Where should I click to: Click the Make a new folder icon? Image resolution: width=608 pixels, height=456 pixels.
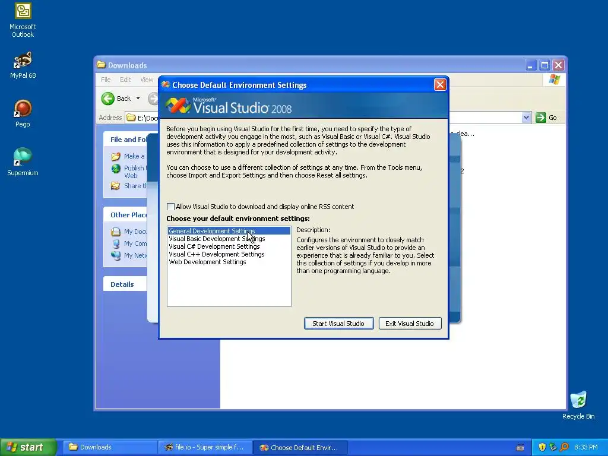pyautogui.click(x=116, y=156)
